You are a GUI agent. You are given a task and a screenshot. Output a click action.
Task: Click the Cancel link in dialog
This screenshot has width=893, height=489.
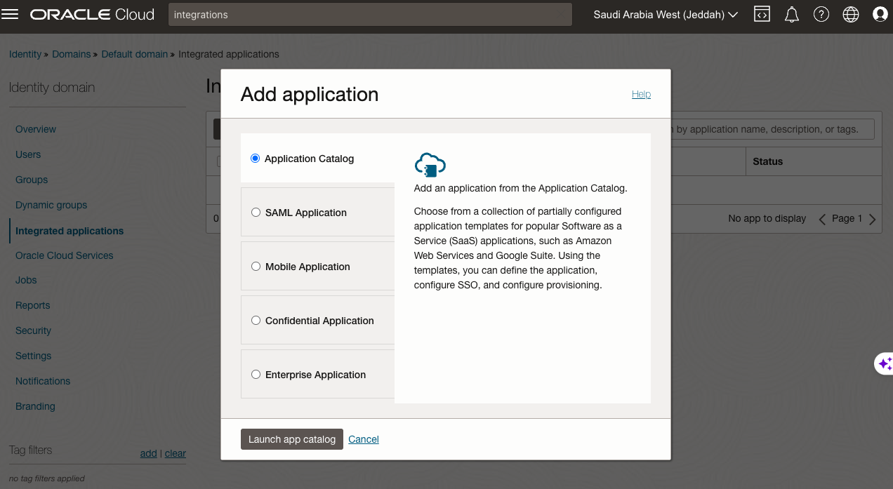363,439
